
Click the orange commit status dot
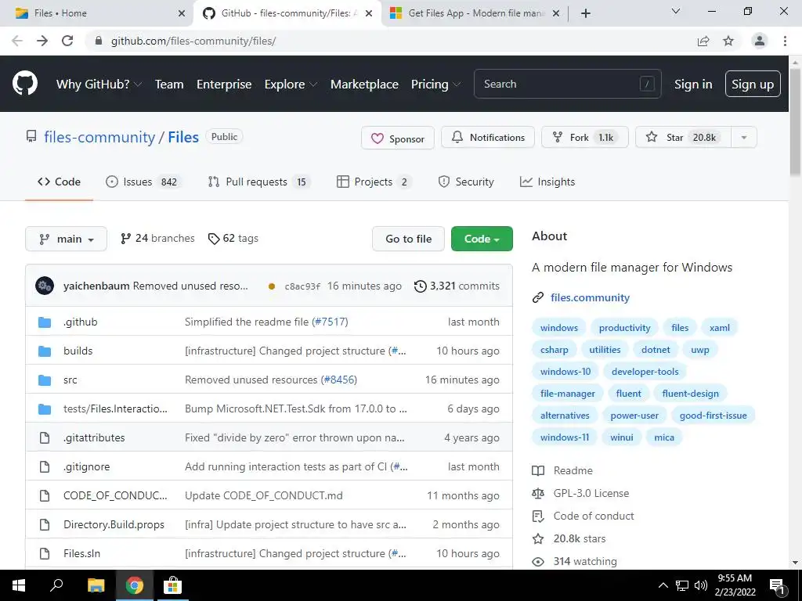click(272, 286)
